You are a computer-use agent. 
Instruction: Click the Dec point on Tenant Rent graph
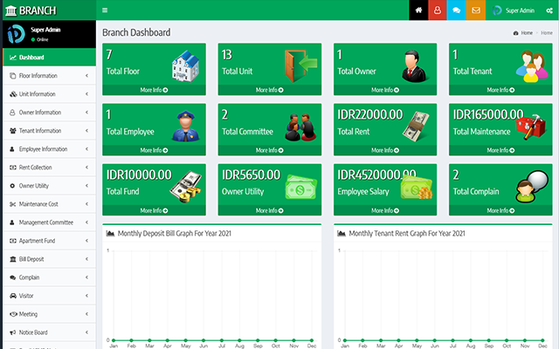click(x=542, y=340)
